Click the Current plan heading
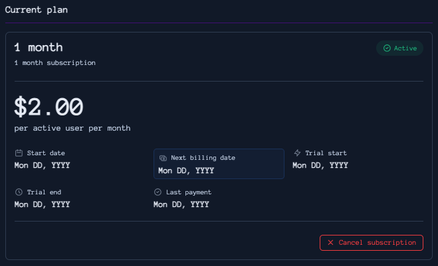This screenshot has height=266, width=438. tap(36, 11)
